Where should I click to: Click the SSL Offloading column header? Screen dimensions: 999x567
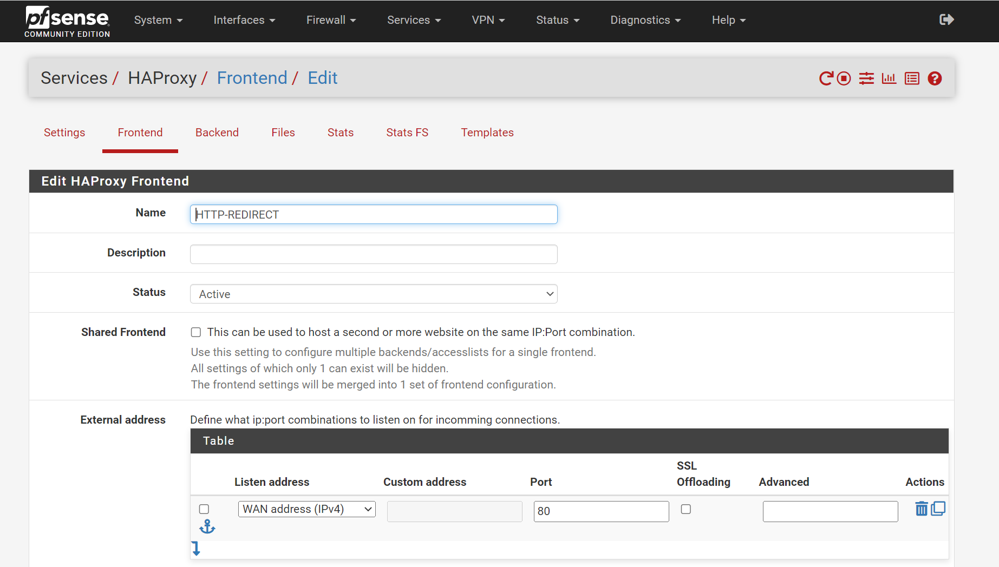pyautogui.click(x=703, y=474)
